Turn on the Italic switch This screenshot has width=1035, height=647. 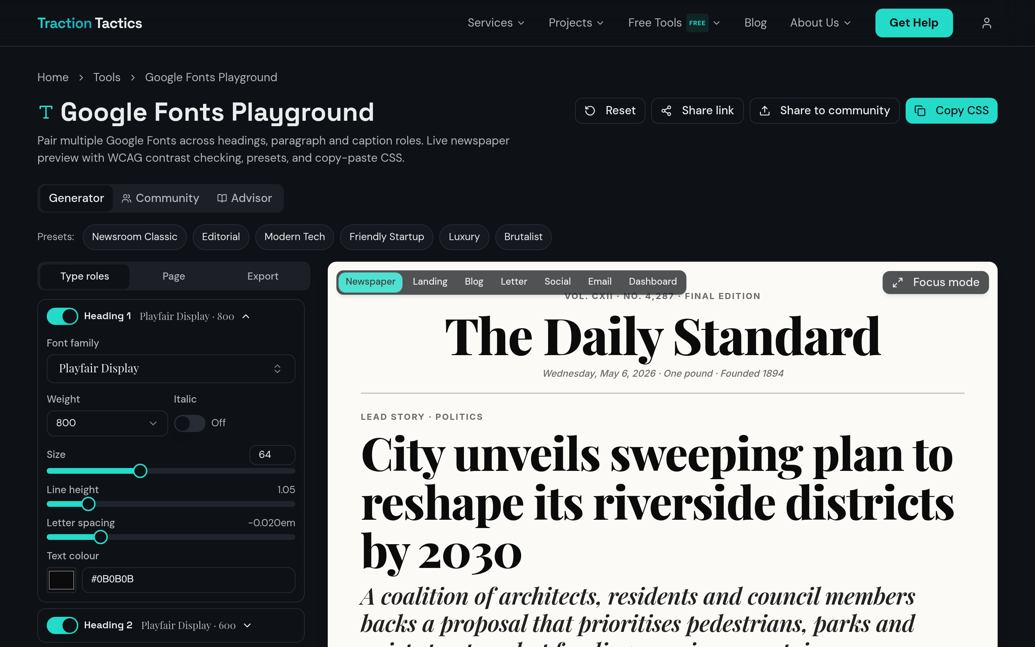[x=189, y=423]
